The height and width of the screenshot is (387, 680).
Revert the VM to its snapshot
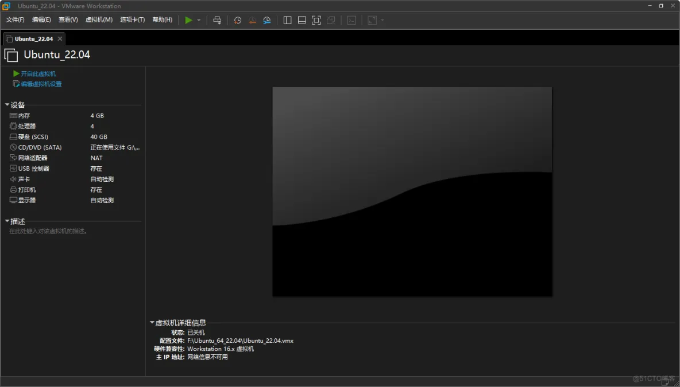(252, 20)
